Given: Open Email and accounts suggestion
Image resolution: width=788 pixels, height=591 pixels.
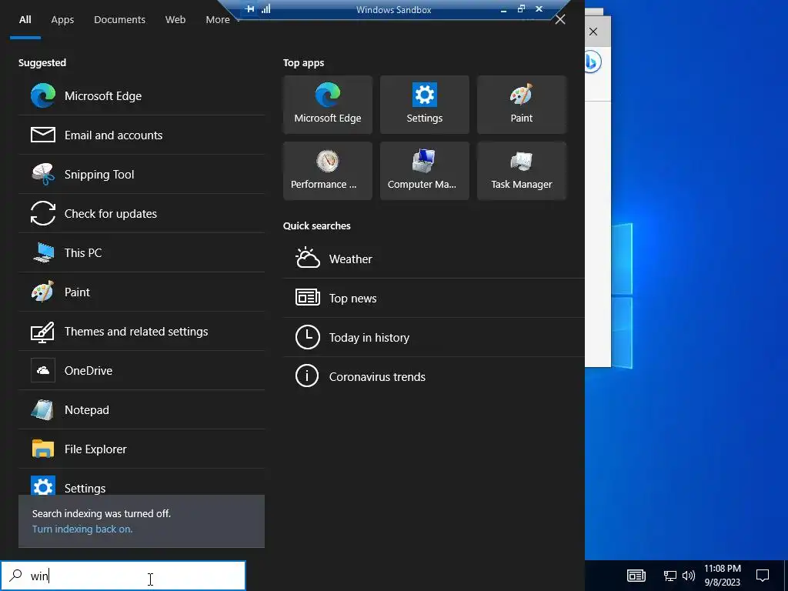Looking at the screenshot, I should pyautogui.click(x=142, y=135).
